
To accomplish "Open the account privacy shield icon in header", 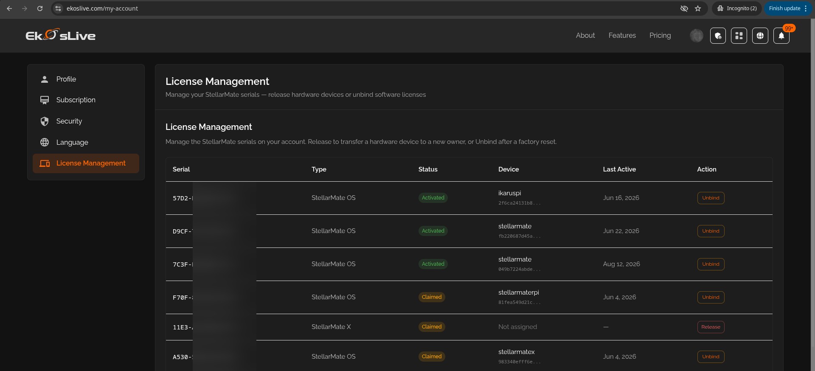I will tap(718, 36).
